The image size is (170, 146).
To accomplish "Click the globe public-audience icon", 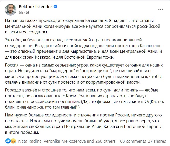I will (x=27, y=12).
